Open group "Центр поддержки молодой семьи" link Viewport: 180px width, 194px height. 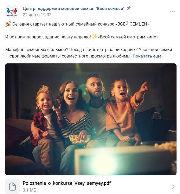pyautogui.click(x=74, y=8)
